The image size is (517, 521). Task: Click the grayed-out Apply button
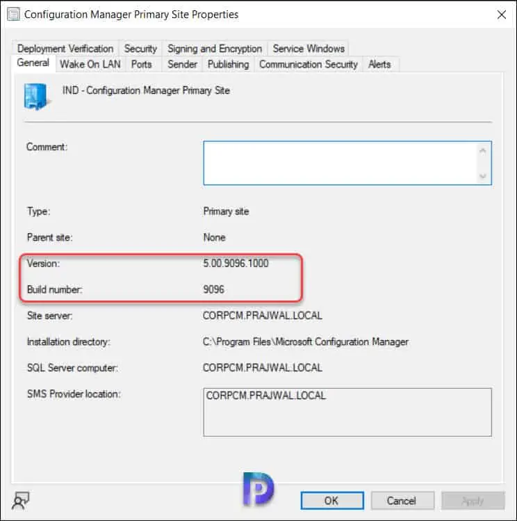473,500
